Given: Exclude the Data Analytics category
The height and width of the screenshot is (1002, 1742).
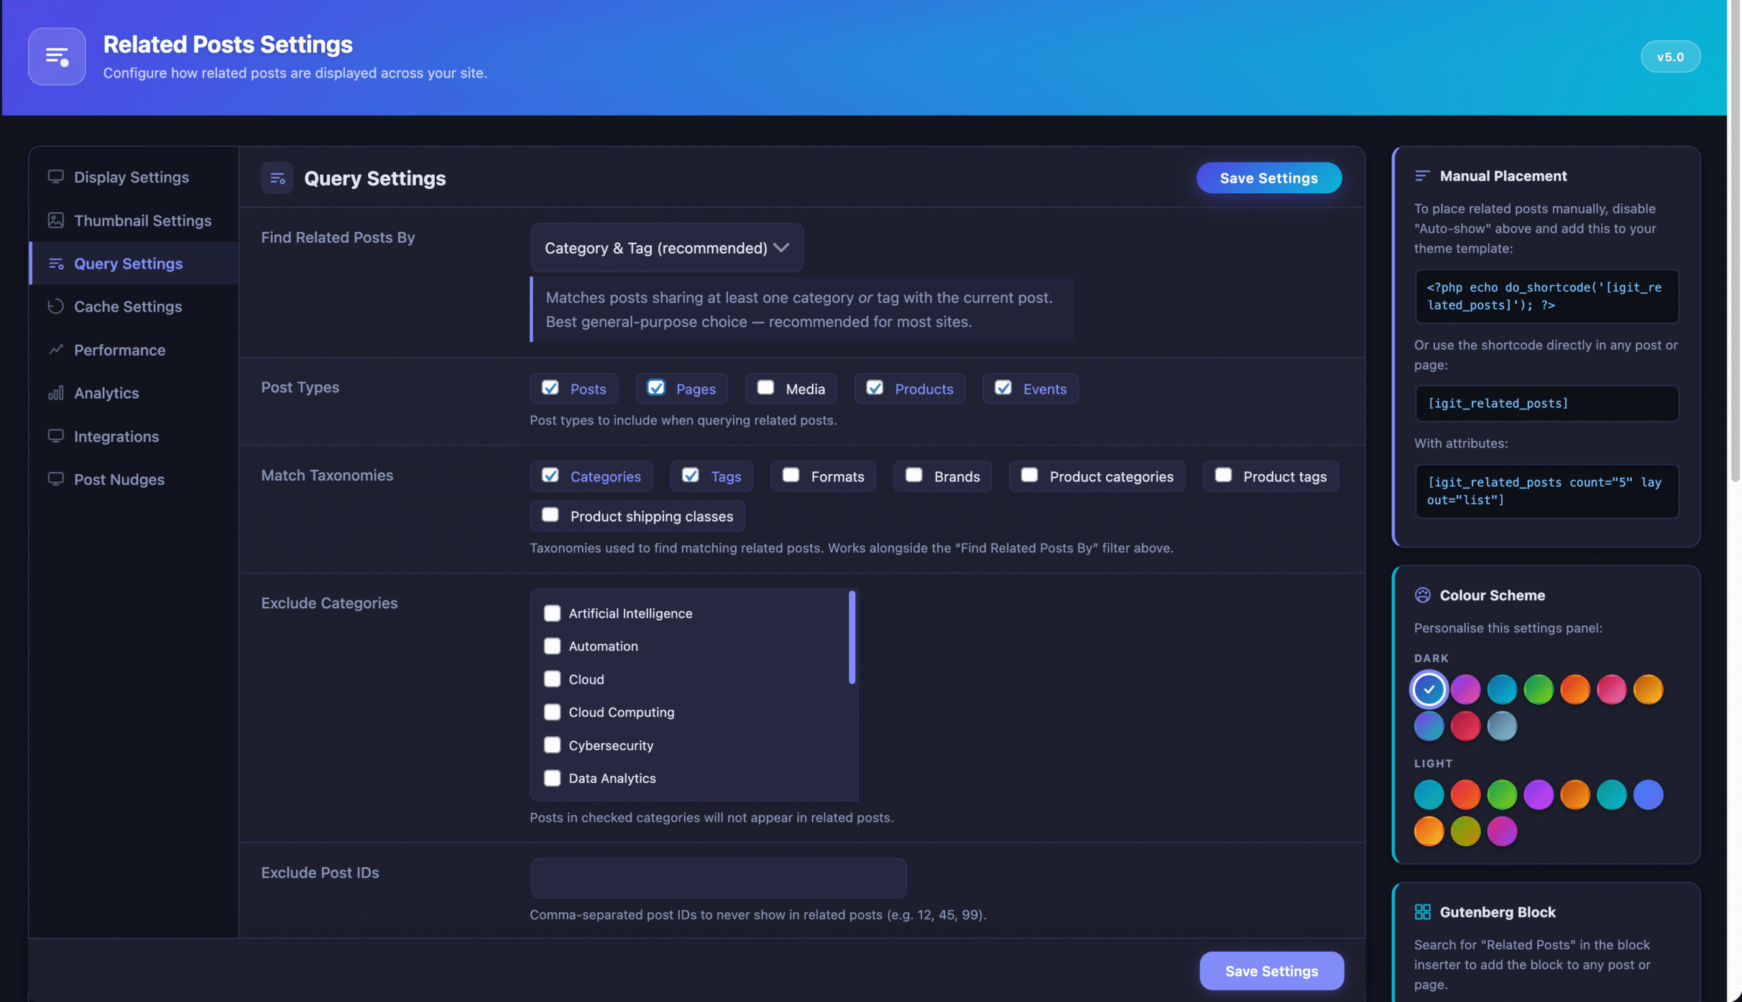Looking at the screenshot, I should (x=552, y=778).
